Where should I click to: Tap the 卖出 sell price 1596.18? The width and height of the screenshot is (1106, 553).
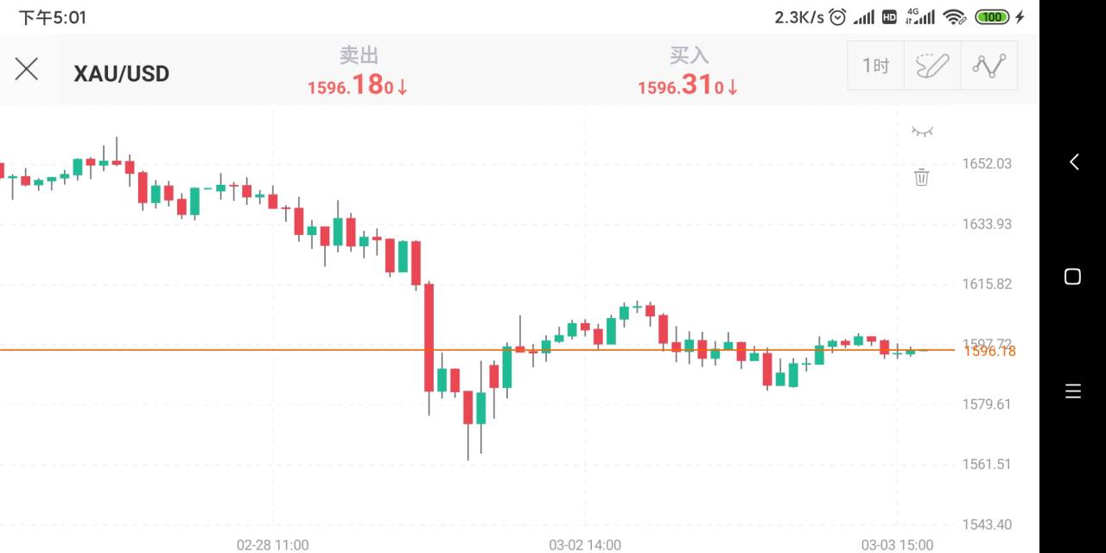click(358, 86)
